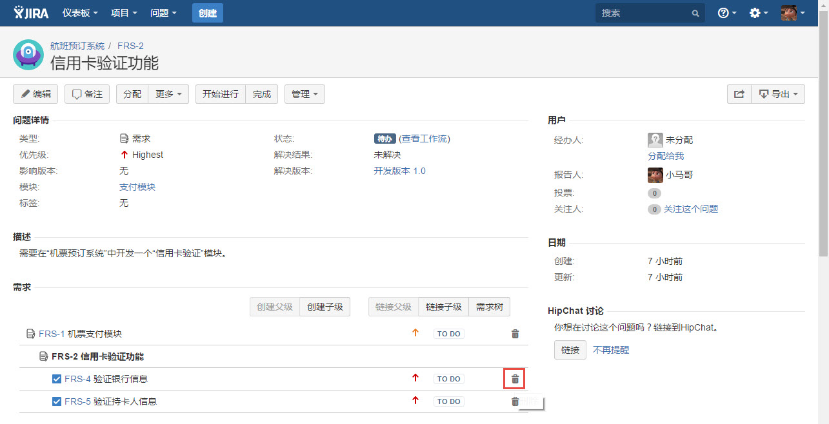Click the 待办 status badge
Viewport: 829px width, 424px height.
385,139
